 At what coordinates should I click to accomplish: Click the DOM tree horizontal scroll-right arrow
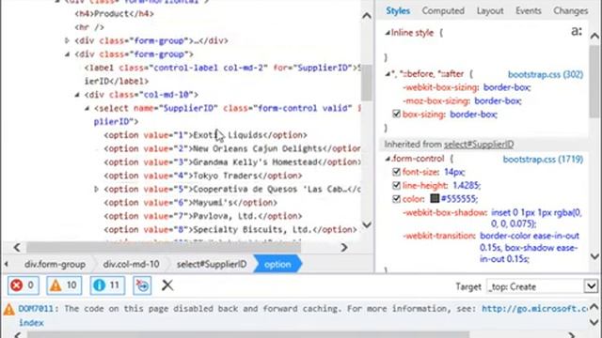pos(344,248)
